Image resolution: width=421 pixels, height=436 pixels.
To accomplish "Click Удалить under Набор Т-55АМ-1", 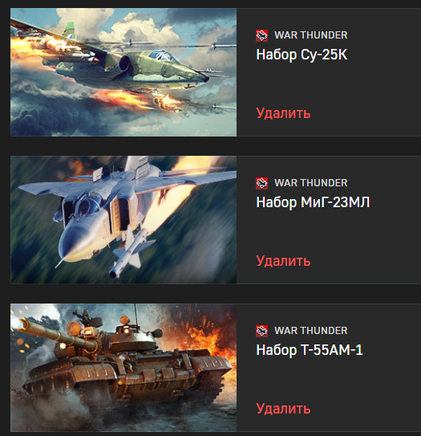I will click(283, 409).
